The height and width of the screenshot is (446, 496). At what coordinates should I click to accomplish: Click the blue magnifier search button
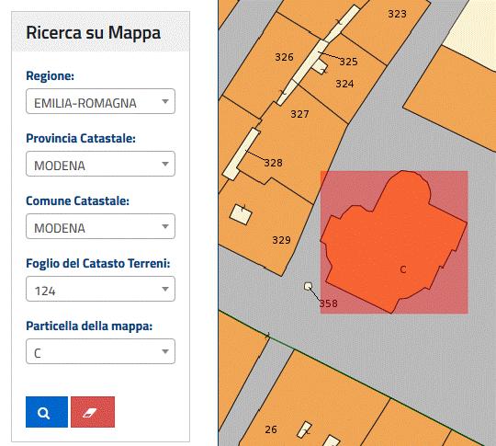tap(47, 412)
